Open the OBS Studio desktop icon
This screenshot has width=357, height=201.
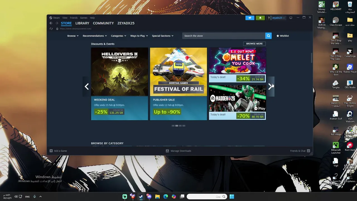[350, 84]
